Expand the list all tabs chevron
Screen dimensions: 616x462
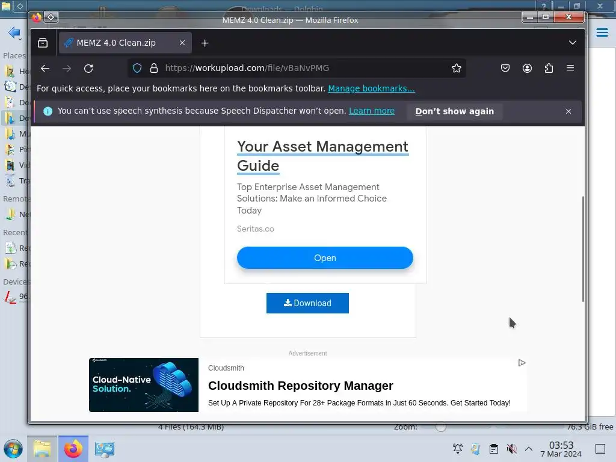click(x=573, y=43)
